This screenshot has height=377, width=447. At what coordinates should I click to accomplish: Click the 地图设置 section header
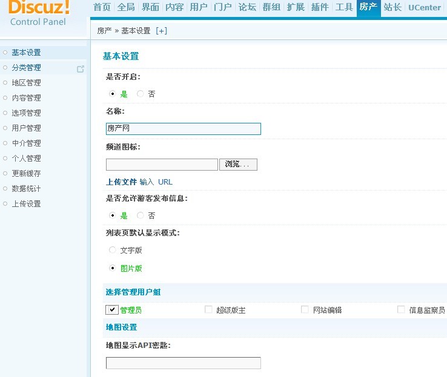pyautogui.click(x=122, y=327)
